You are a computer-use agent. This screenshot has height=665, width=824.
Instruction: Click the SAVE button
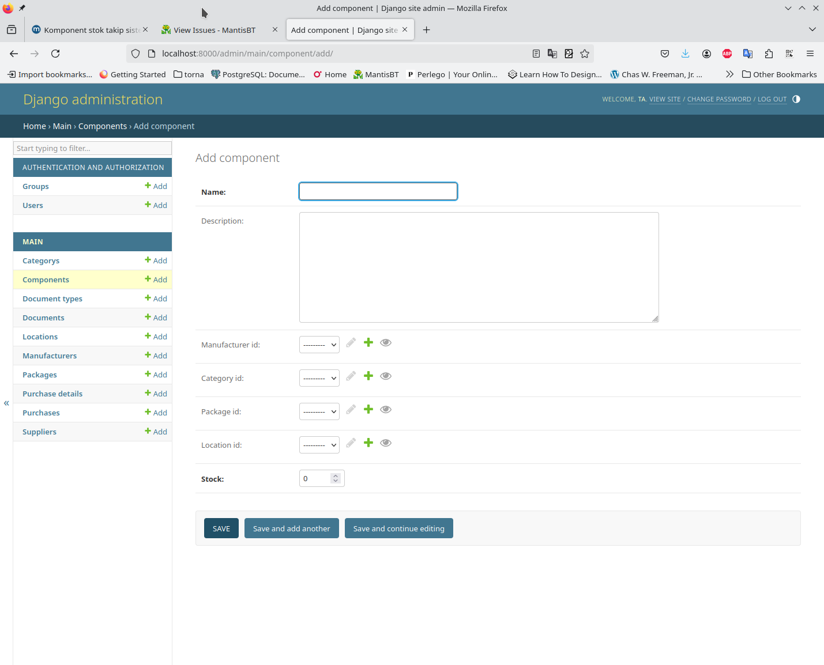pos(221,528)
